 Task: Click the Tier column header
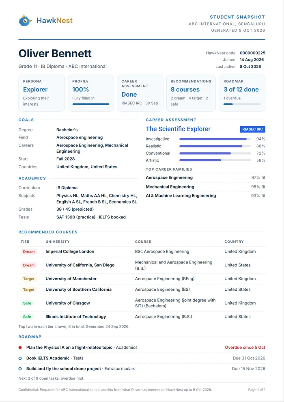click(x=25, y=242)
